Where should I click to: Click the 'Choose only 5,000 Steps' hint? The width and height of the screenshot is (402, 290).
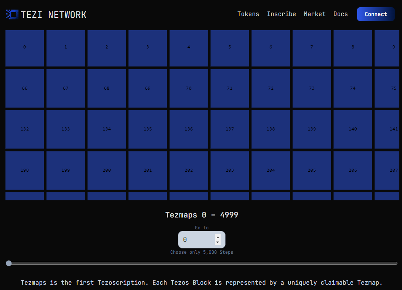tap(202, 252)
